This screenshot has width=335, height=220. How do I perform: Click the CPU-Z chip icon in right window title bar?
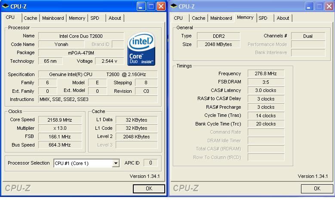pos(173,6)
